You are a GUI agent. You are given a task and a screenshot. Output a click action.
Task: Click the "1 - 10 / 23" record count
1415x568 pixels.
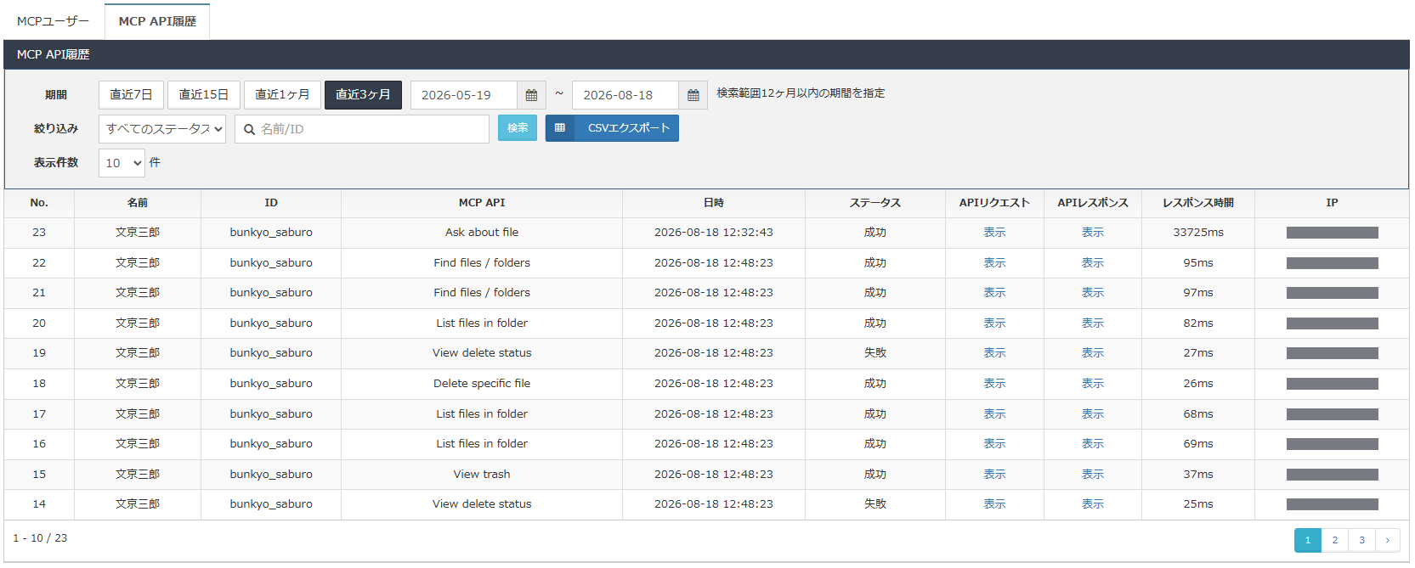click(x=40, y=538)
